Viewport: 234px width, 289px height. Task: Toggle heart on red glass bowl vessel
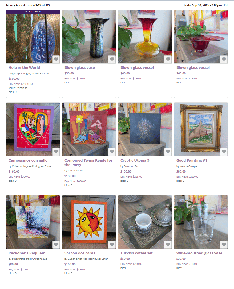224,59
